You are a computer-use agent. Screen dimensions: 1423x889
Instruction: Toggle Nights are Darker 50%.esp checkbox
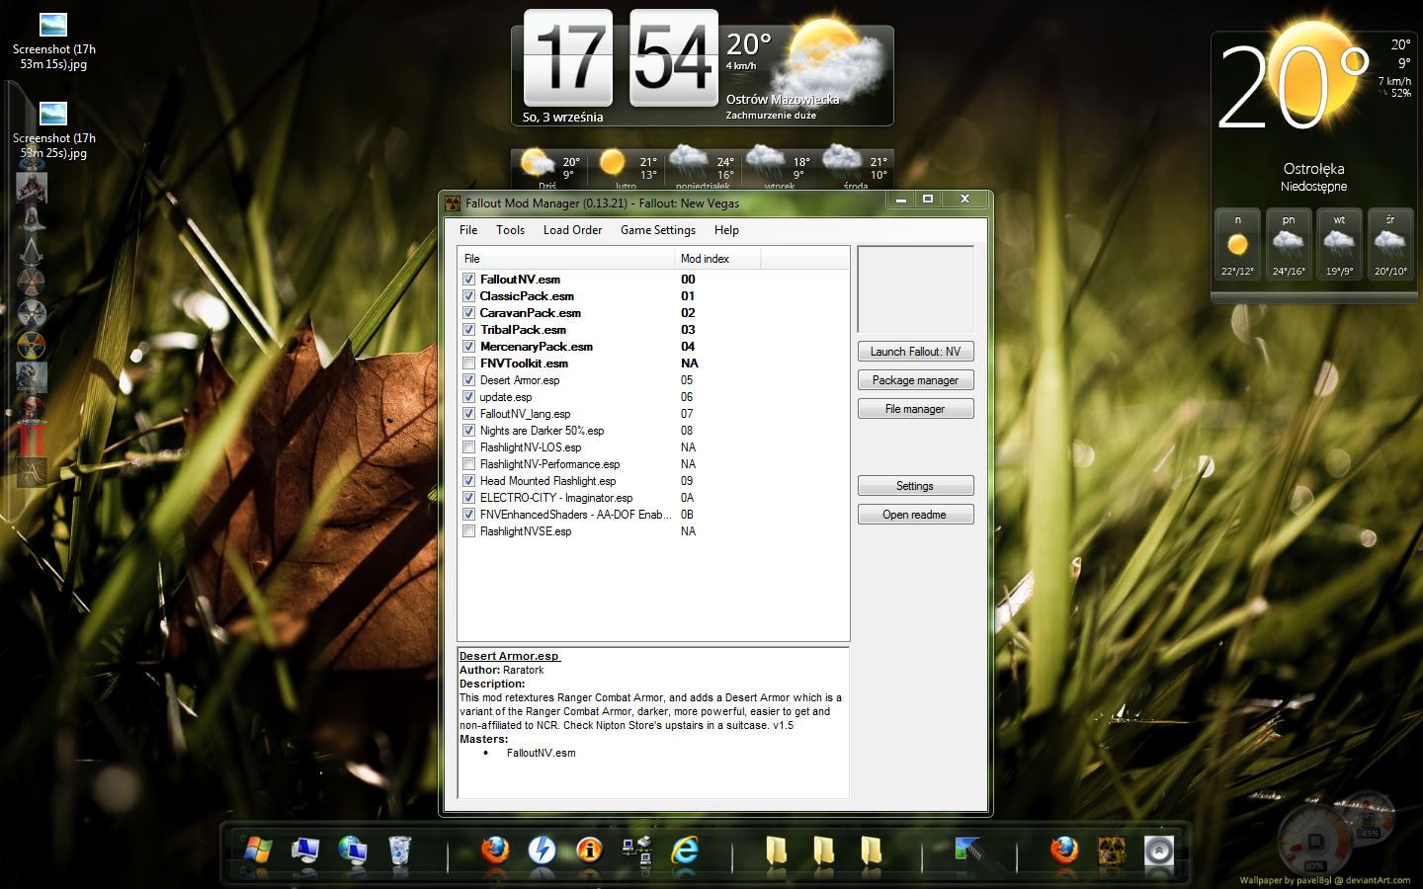[469, 431]
